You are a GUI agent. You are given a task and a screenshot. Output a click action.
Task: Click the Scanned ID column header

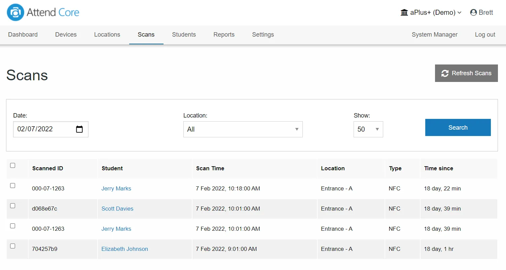[48, 168]
